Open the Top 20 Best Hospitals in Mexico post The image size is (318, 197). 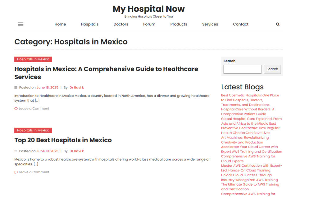click(x=63, y=140)
